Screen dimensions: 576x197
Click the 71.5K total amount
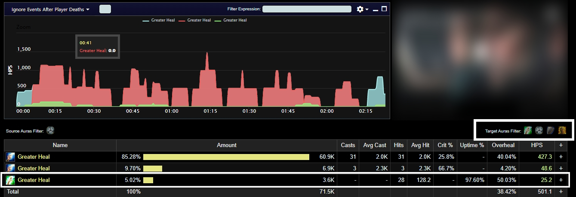[x=328, y=191]
